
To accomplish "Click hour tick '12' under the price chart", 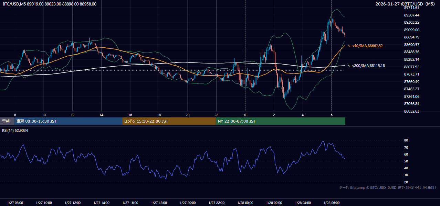I will (73, 115).
